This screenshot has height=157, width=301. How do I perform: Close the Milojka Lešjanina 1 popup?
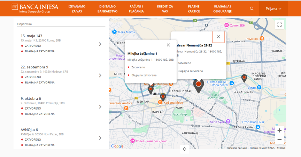tap(168, 45)
